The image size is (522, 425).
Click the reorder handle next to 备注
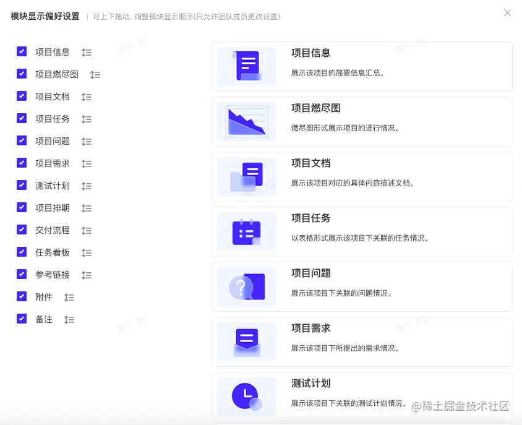[69, 319]
